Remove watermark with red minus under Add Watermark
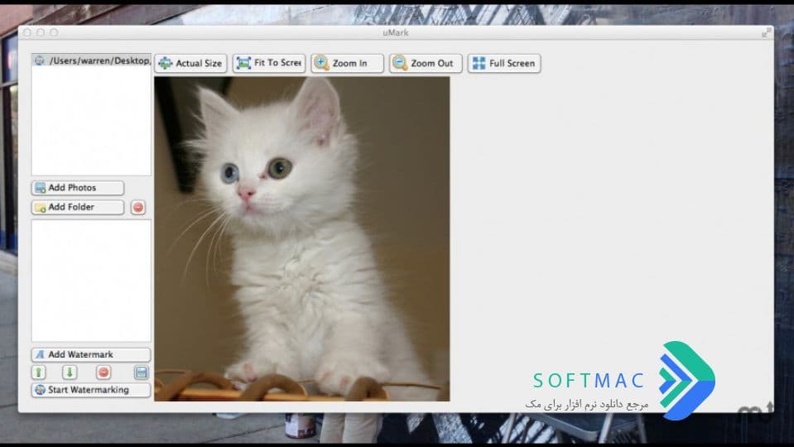Screen dimensions: 794x447 point(103,372)
